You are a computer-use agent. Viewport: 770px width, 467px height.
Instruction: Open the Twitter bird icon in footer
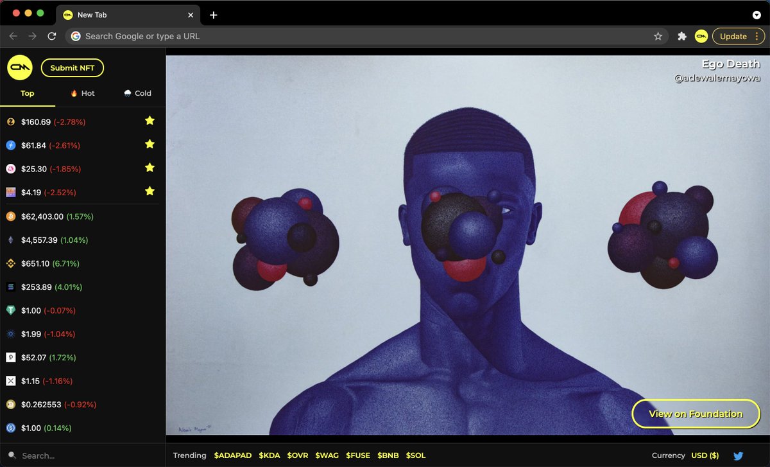738,455
